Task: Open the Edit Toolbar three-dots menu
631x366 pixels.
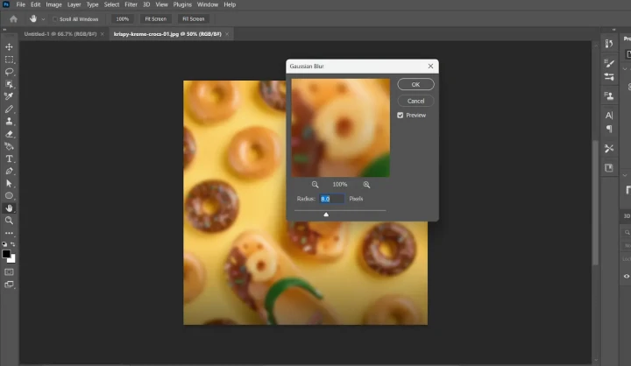Action: 9,233
